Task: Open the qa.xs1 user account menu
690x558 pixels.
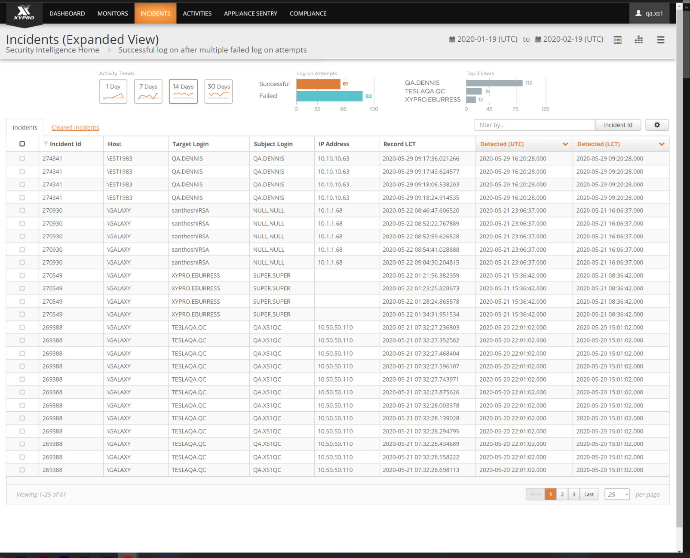Action: tap(649, 13)
